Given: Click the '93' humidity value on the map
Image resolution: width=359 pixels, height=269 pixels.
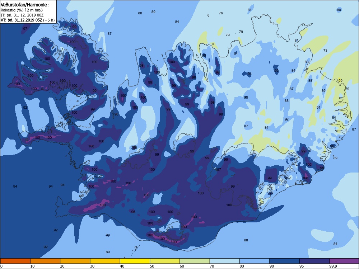Looking at the screenshot, I should click(x=250, y=74).
